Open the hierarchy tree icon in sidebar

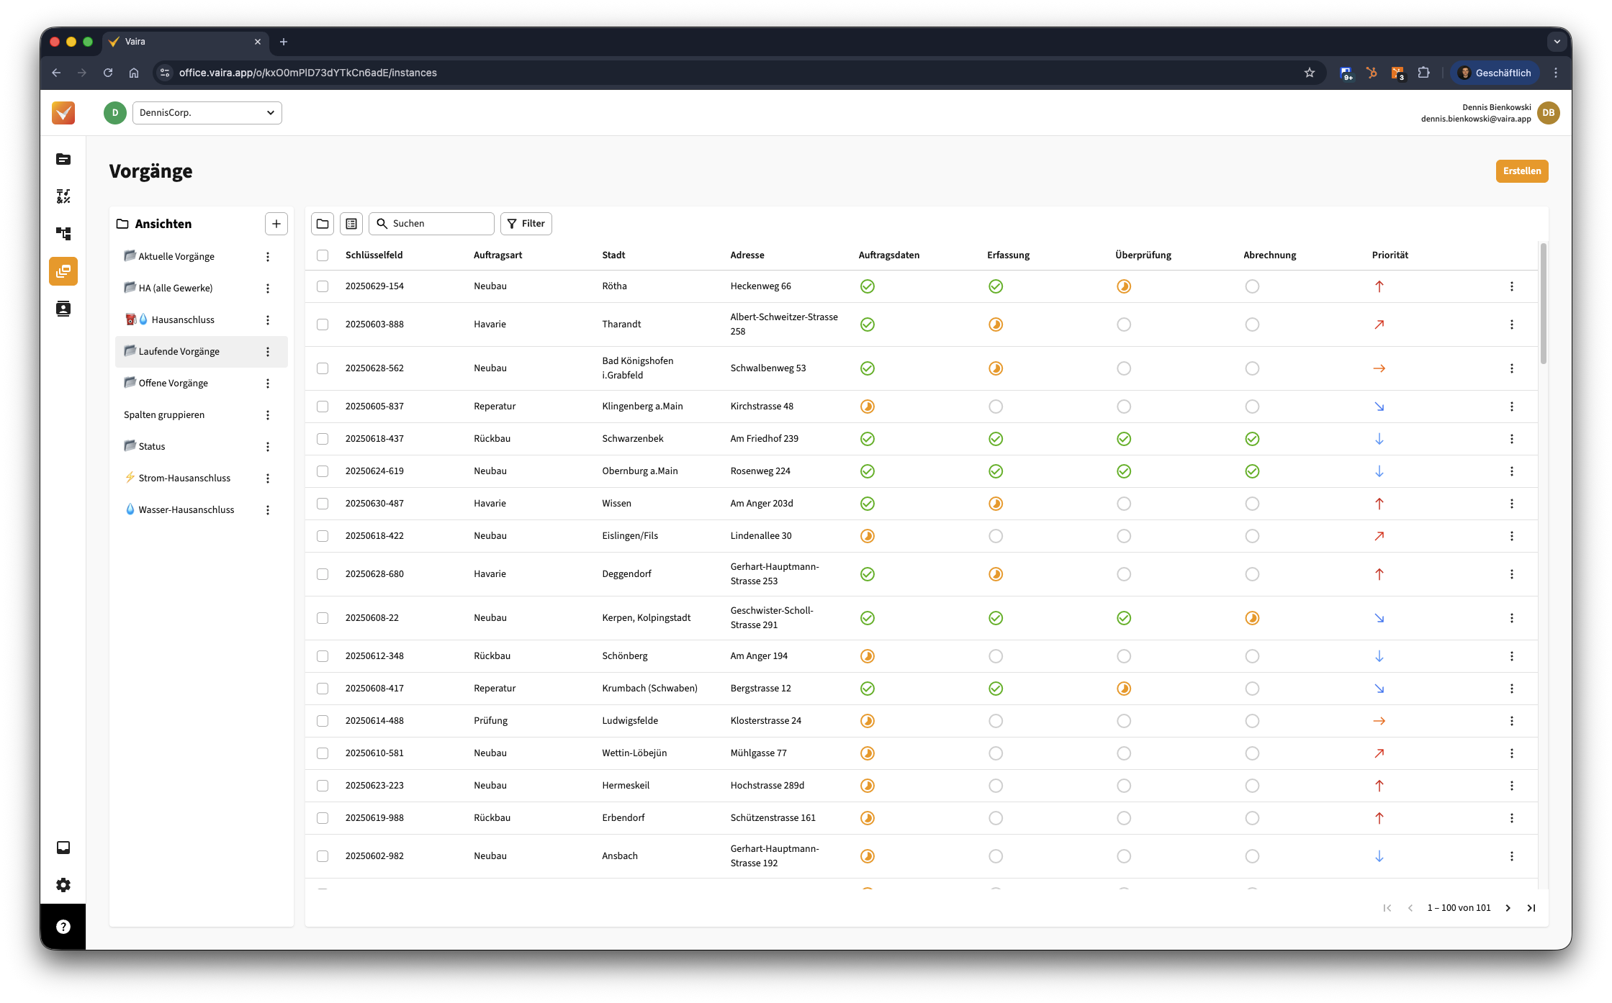(63, 234)
